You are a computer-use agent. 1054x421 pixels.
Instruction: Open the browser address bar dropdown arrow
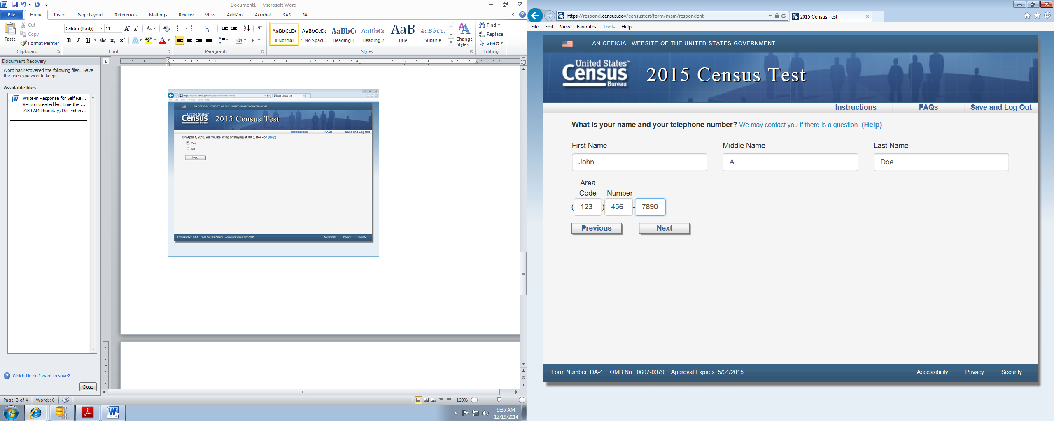pyautogui.click(x=770, y=16)
